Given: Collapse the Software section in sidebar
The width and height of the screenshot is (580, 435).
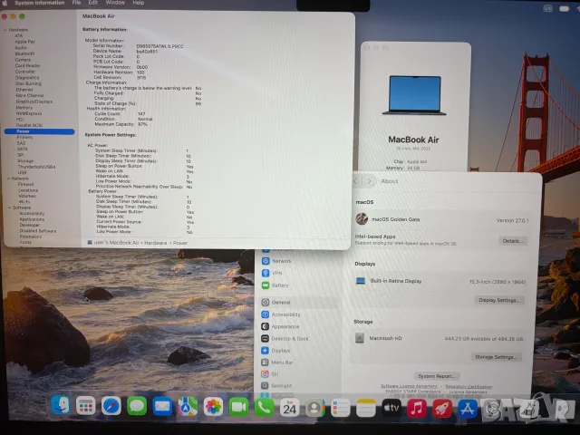Looking at the screenshot, I should coord(10,208).
